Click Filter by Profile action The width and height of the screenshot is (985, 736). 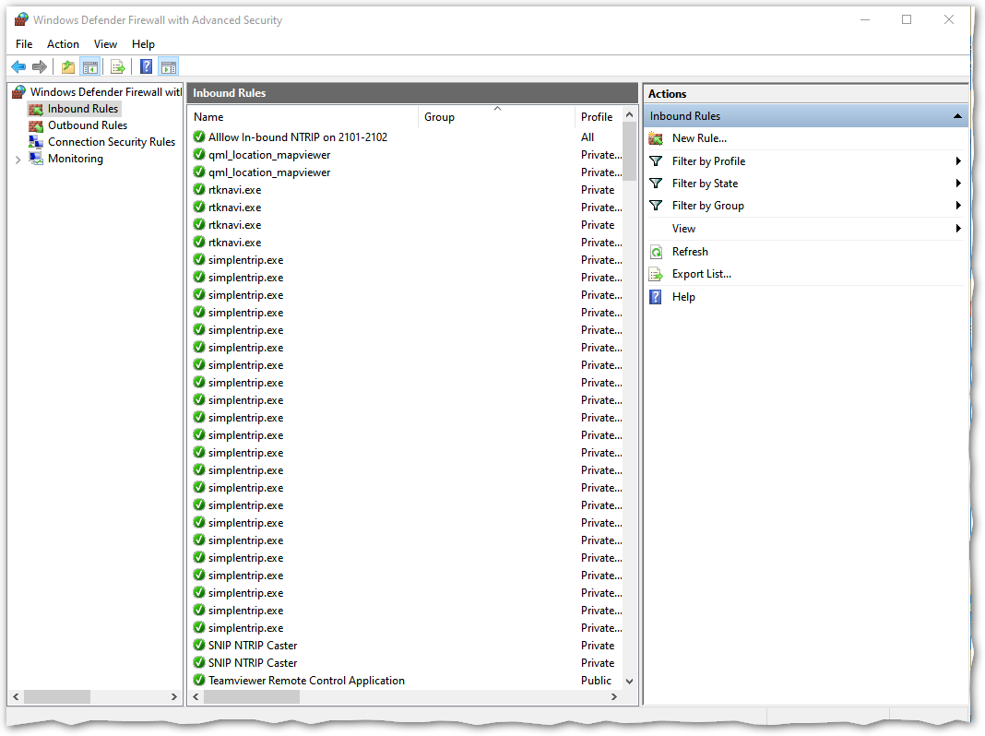click(708, 161)
